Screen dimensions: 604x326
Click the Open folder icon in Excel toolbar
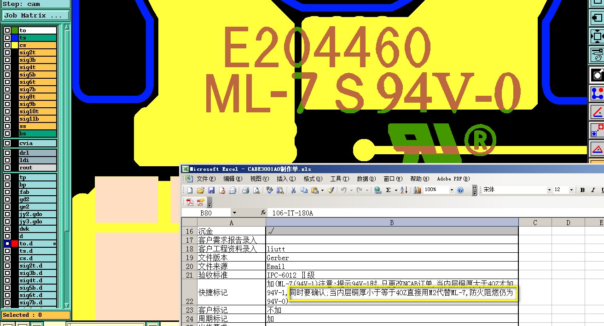click(200, 190)
